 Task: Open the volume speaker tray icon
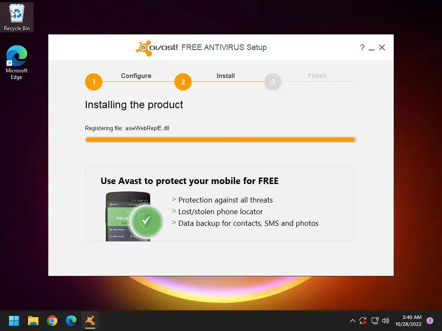click(x=385, y=321)
